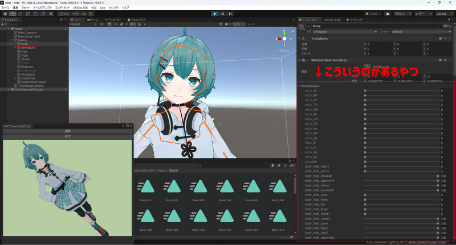456x245 pixels.
Task: Open the Shaded draw mode dropdown
Action: click(83, 24)
